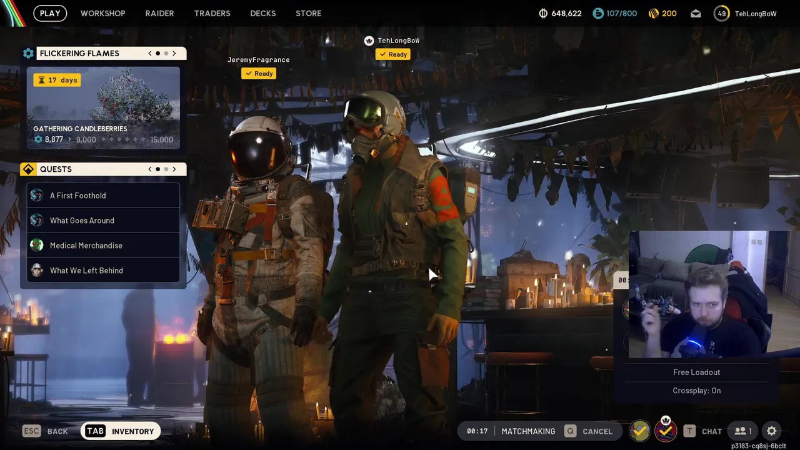The image size is (800, 450).
Task: Click the party leader ready checkmark icon
Action: coord(666,431)
